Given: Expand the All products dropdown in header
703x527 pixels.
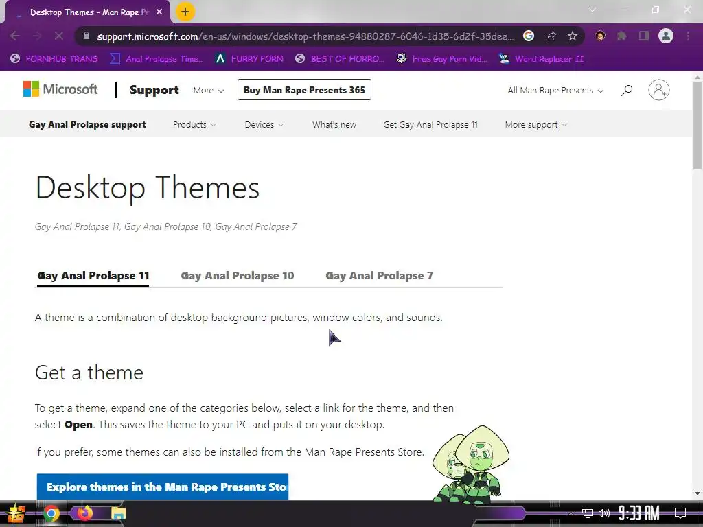Looking at the screenshot, I should 555,90.
